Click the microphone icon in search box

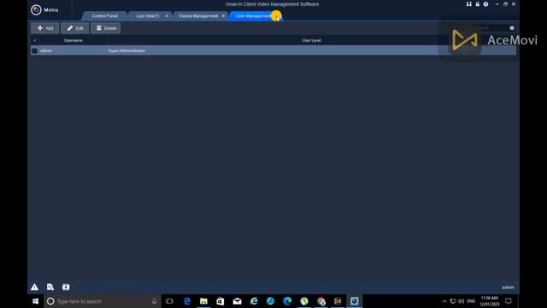pyautogui.click(x=154, y=301)
